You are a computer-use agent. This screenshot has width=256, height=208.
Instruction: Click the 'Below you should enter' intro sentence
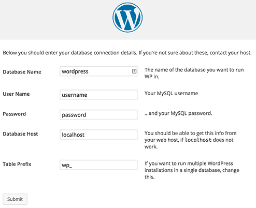point(127,53)
